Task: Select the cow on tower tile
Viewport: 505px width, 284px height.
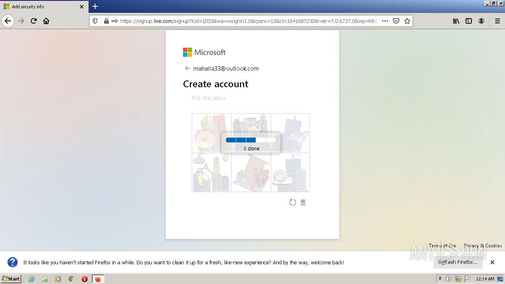Action: coord(211,172)
